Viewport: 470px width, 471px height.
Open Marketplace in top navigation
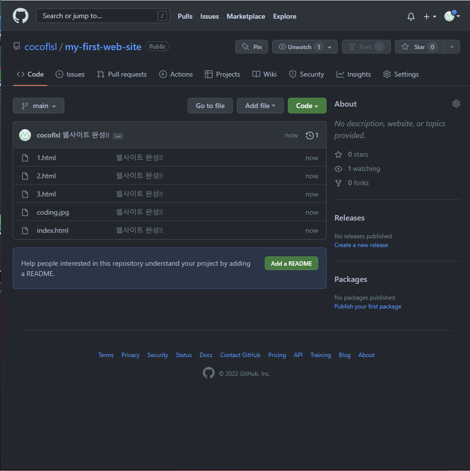pos(246,16)
